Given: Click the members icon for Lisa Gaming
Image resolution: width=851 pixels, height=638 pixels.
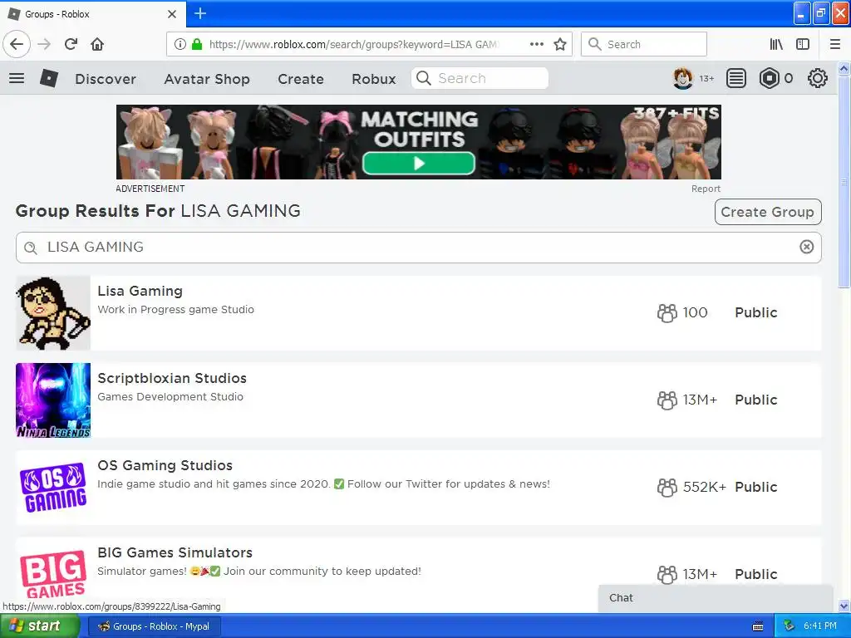Looking at the screenshot, I should [x=667, y=312].
